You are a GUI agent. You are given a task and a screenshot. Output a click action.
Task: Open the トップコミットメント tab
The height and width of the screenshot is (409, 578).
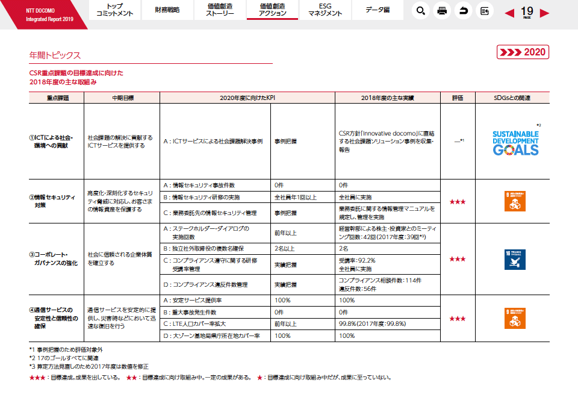(114, 10)
